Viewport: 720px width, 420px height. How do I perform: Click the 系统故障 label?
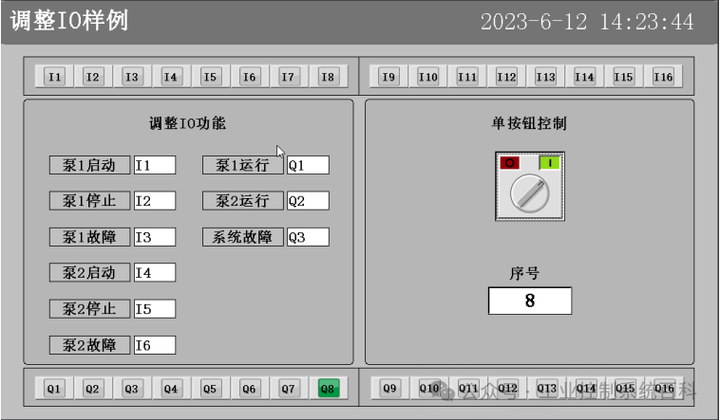pos(243,237)
